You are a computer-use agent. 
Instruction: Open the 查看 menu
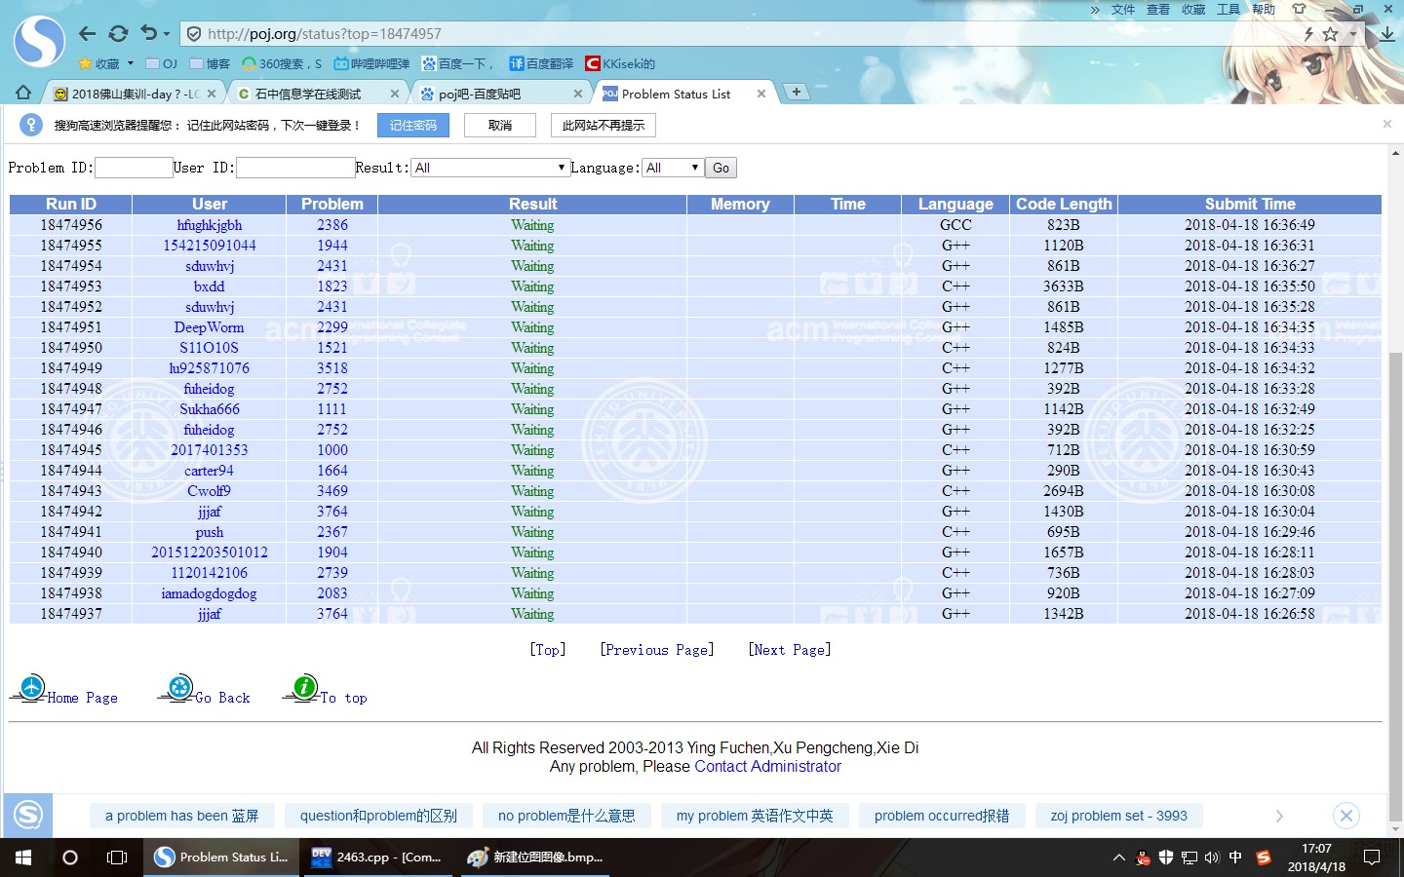[x=1158, y=10]
